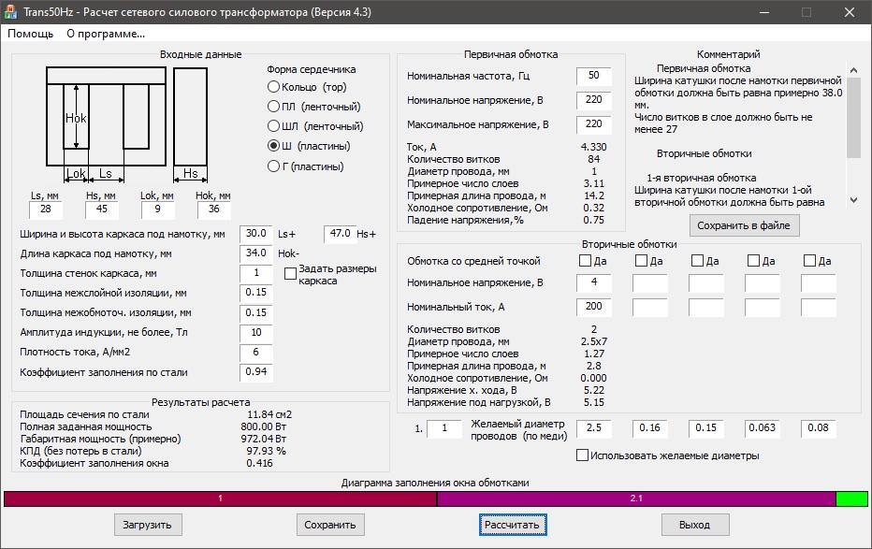872x549 pixels.
Task: Click the Ls, мм input field
Action: pos(46,209)
